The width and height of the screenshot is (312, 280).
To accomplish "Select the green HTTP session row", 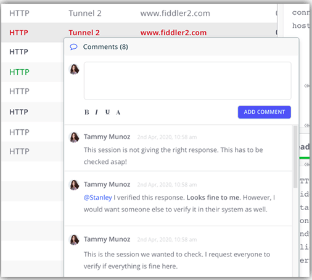I will (33, 72).
